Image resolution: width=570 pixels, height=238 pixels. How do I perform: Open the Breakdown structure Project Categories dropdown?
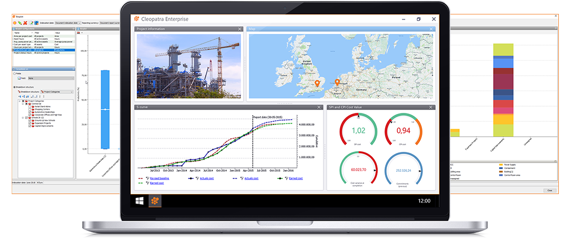click(57, 92)
